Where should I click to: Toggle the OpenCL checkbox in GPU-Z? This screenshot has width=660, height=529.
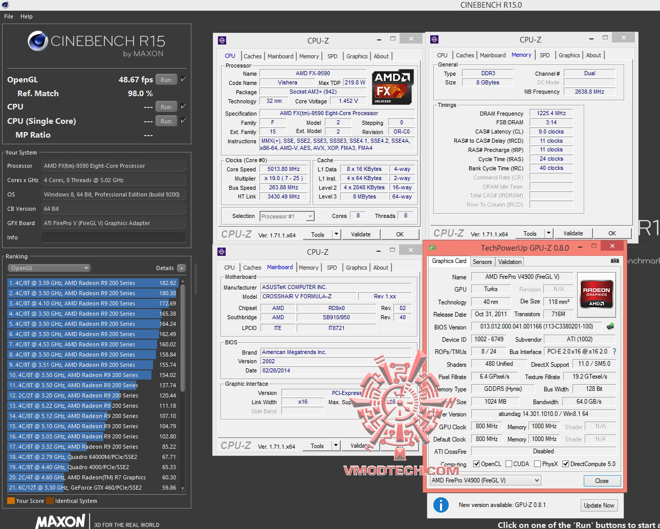point(477,464)
